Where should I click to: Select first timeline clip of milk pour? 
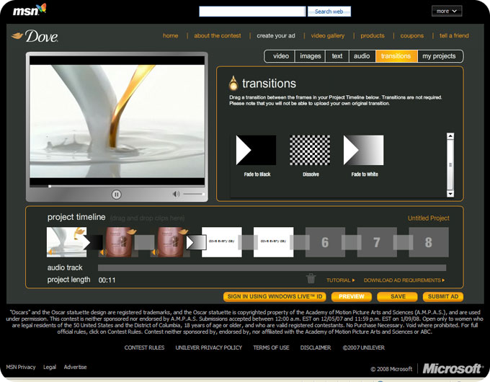click(66, 242)
